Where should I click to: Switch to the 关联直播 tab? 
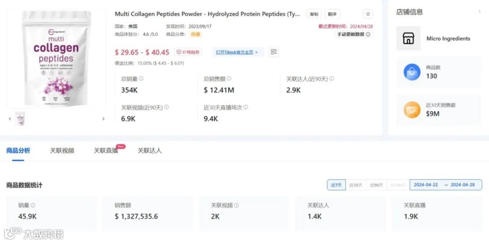pyautogui.click(x=106, y=151)
